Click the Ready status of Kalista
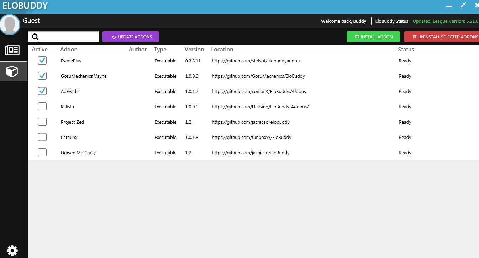The image size is (479, 258). 405,107
